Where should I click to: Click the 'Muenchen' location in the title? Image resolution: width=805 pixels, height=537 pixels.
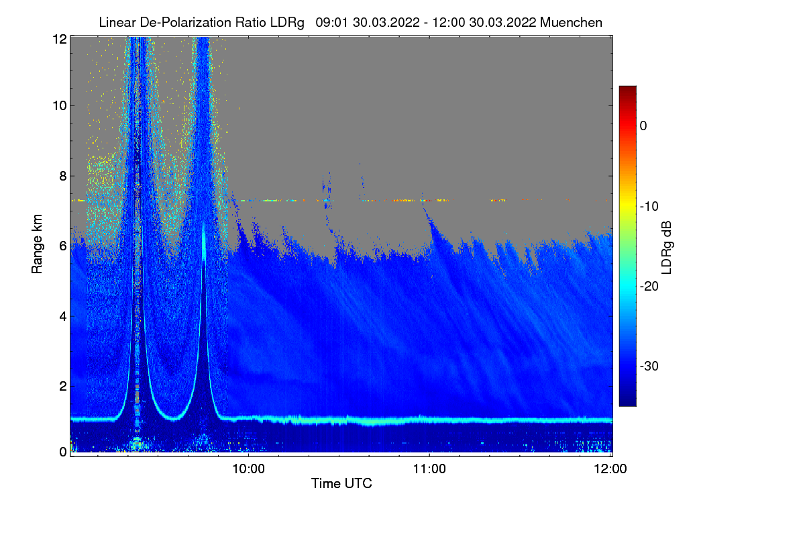pyautogui.click(x=571, y=22)
